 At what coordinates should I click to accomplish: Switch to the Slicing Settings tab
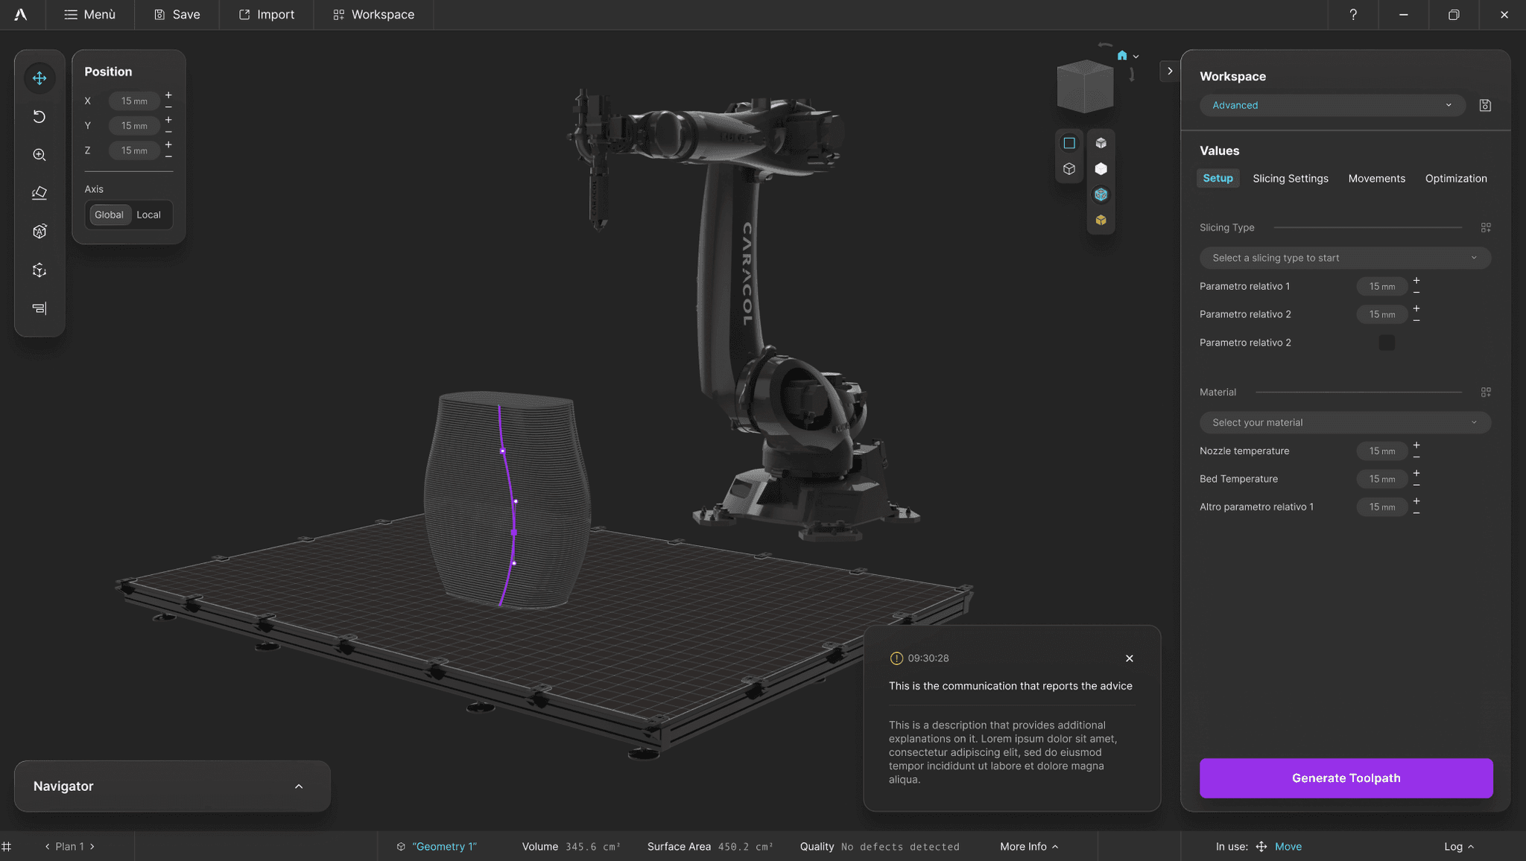1291,179
